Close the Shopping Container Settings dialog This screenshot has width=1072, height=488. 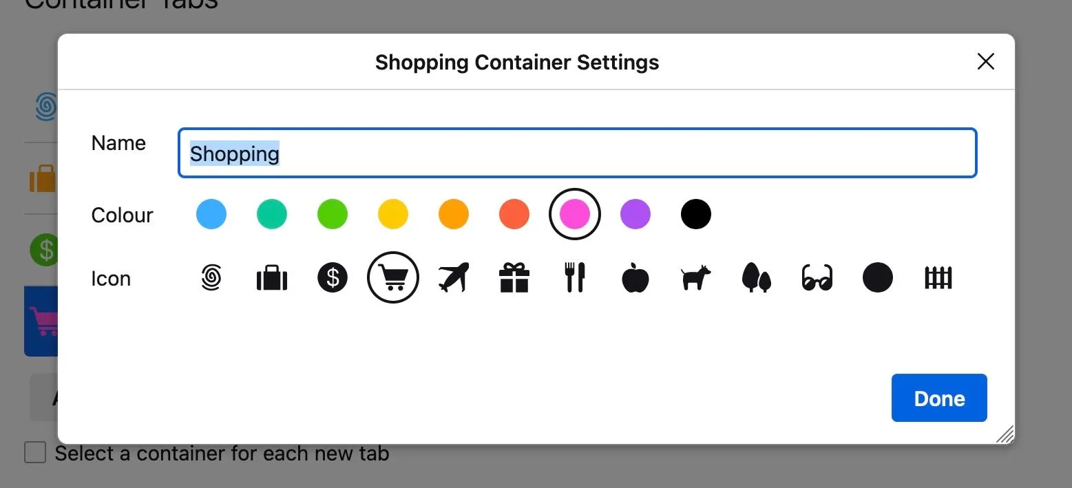(x=986, y=61)
